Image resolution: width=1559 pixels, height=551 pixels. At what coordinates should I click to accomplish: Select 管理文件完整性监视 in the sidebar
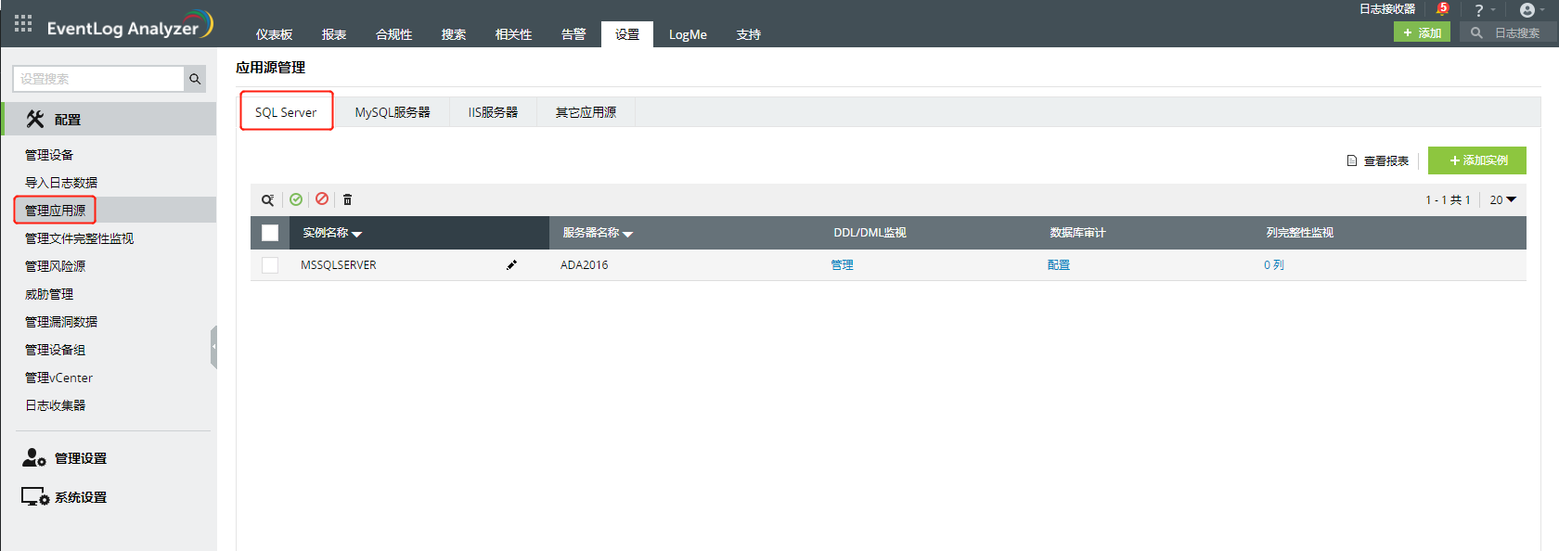pos(79,238)
